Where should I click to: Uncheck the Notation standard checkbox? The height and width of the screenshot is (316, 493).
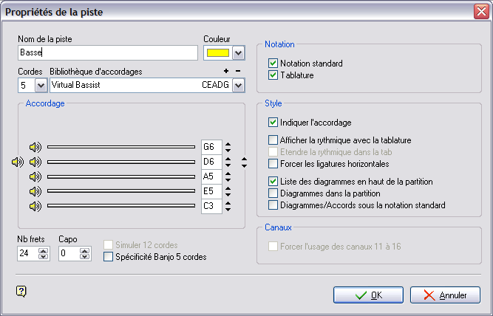coord(273,63)
